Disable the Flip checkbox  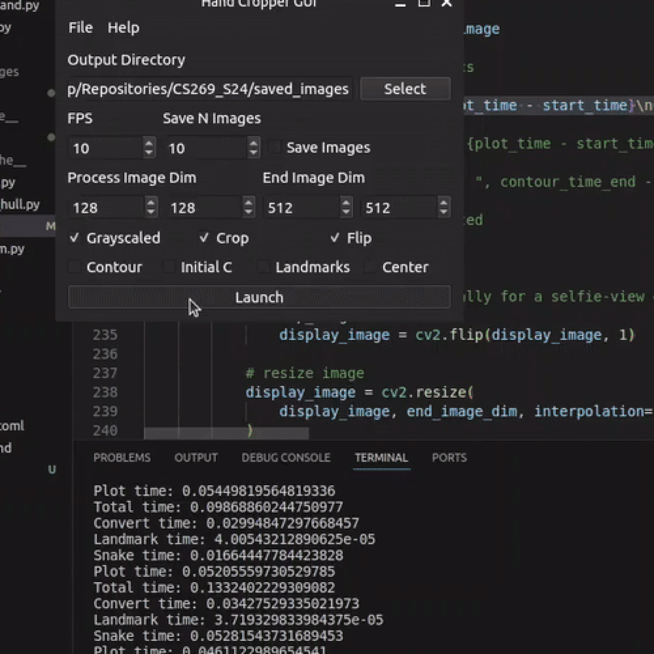(335, 238)
